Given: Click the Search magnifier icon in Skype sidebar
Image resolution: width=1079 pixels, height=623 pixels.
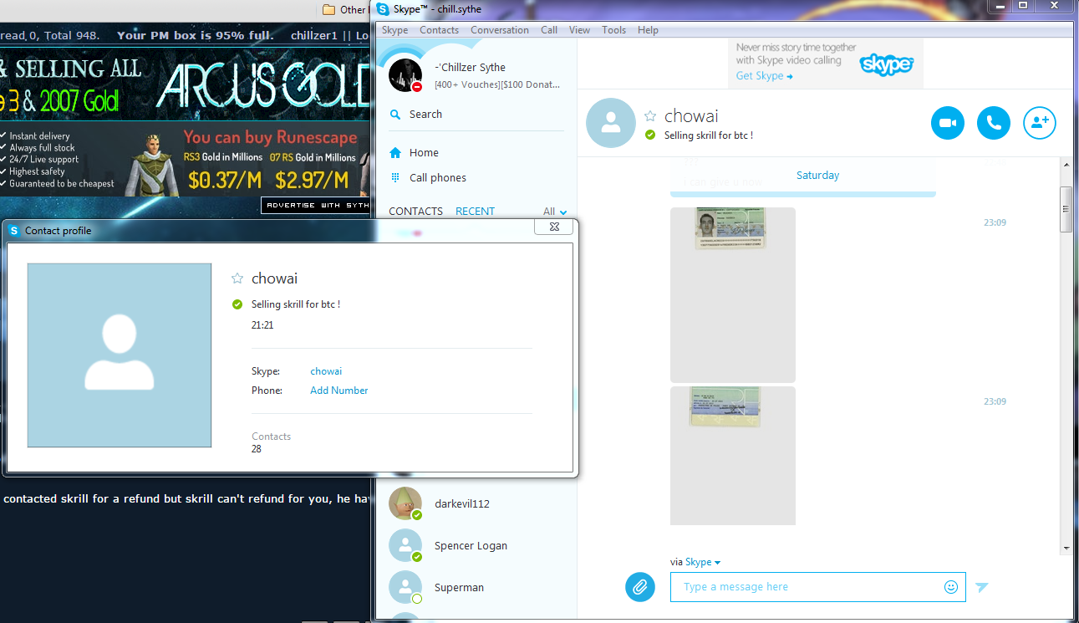Looking at the screenshot, I should click(395, 115).
